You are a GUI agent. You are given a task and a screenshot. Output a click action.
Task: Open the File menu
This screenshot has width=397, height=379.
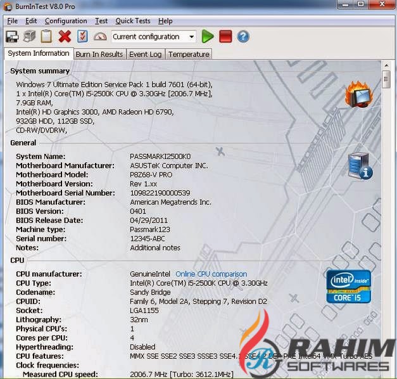click(x=13, y=21)
